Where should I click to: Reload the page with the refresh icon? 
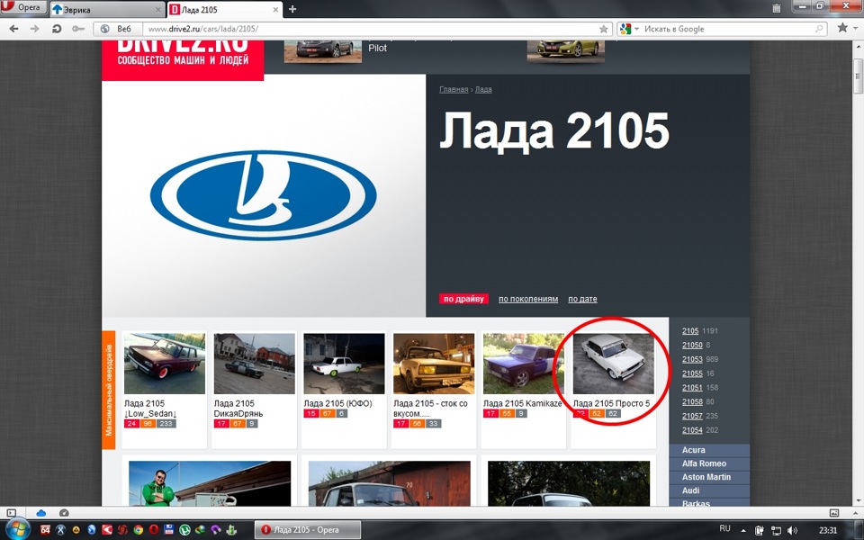pyautogui.click(x=56, y=29)
